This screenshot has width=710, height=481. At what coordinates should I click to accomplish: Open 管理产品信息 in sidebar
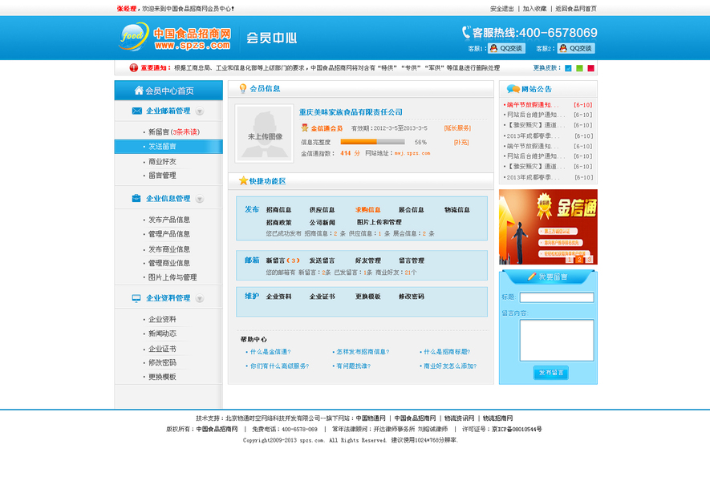[169, 234]
